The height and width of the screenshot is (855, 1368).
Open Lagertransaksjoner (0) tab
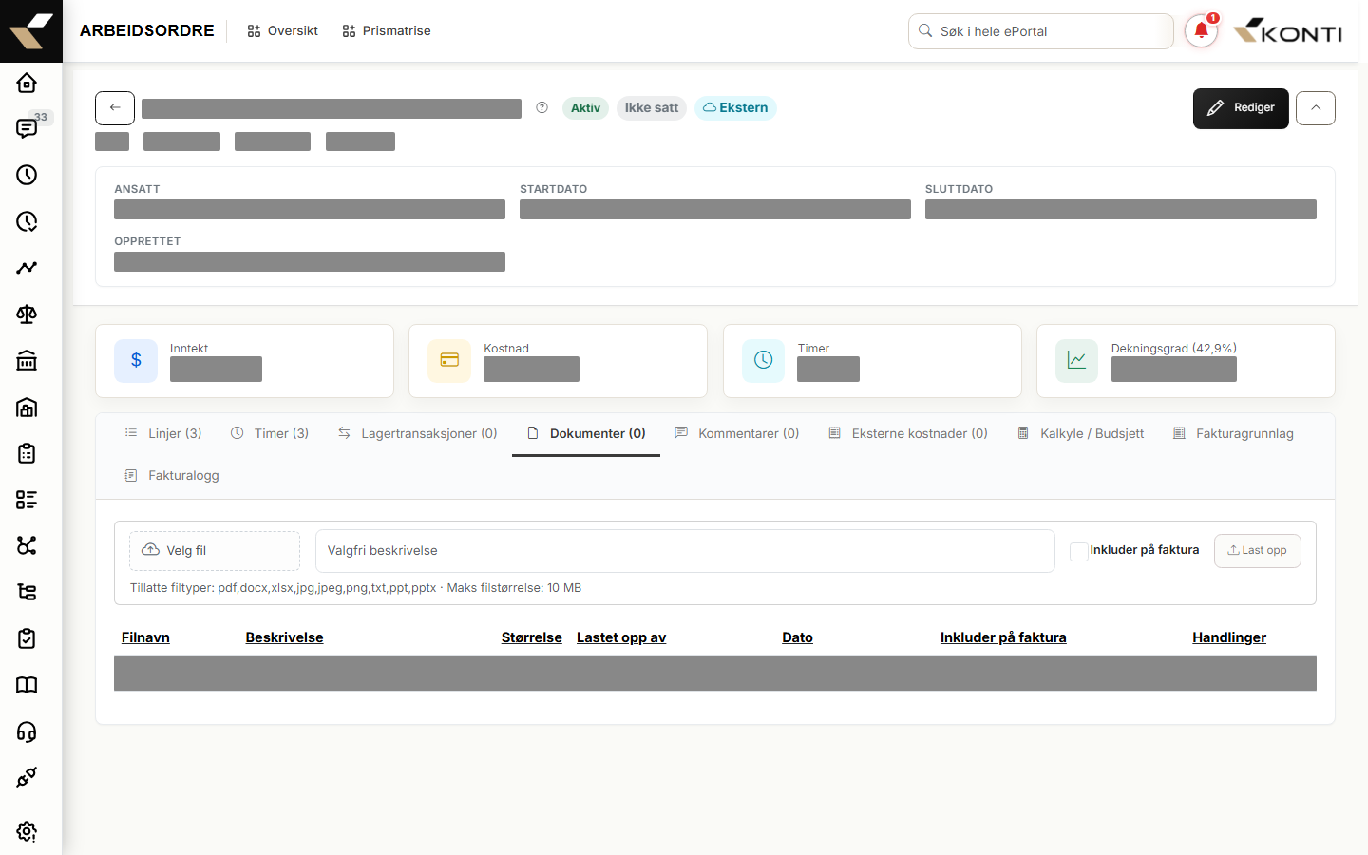coord(417,433)
